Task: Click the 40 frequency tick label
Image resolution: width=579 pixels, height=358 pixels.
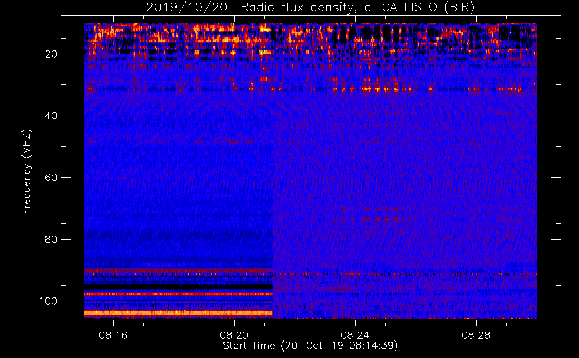Action: pyautogui.click(x=51, y=116)
